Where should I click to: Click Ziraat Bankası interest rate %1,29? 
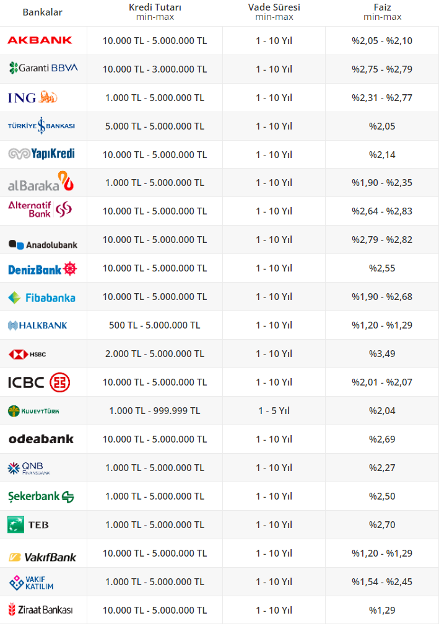pos(382,610)
